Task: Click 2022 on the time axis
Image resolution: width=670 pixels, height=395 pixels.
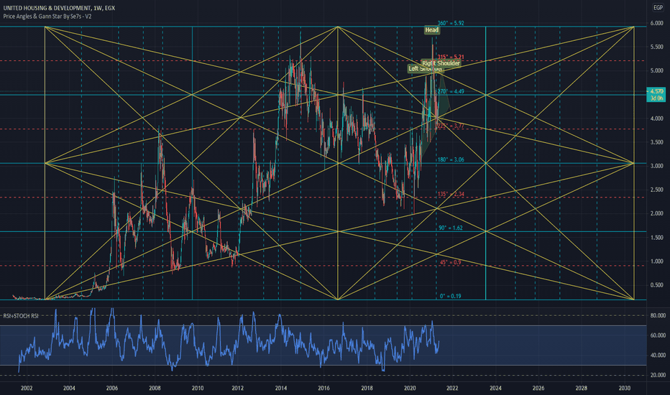Action: coord(452,388)
